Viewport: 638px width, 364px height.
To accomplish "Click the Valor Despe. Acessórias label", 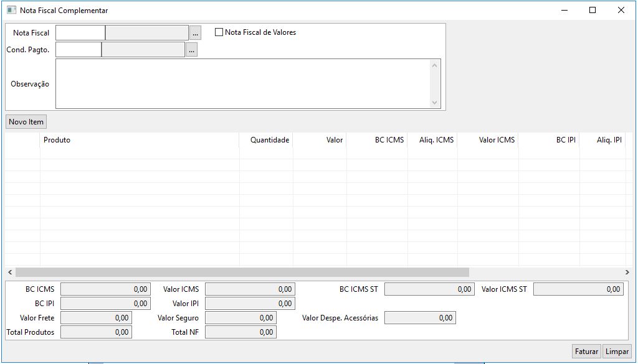I will point(340,318).
